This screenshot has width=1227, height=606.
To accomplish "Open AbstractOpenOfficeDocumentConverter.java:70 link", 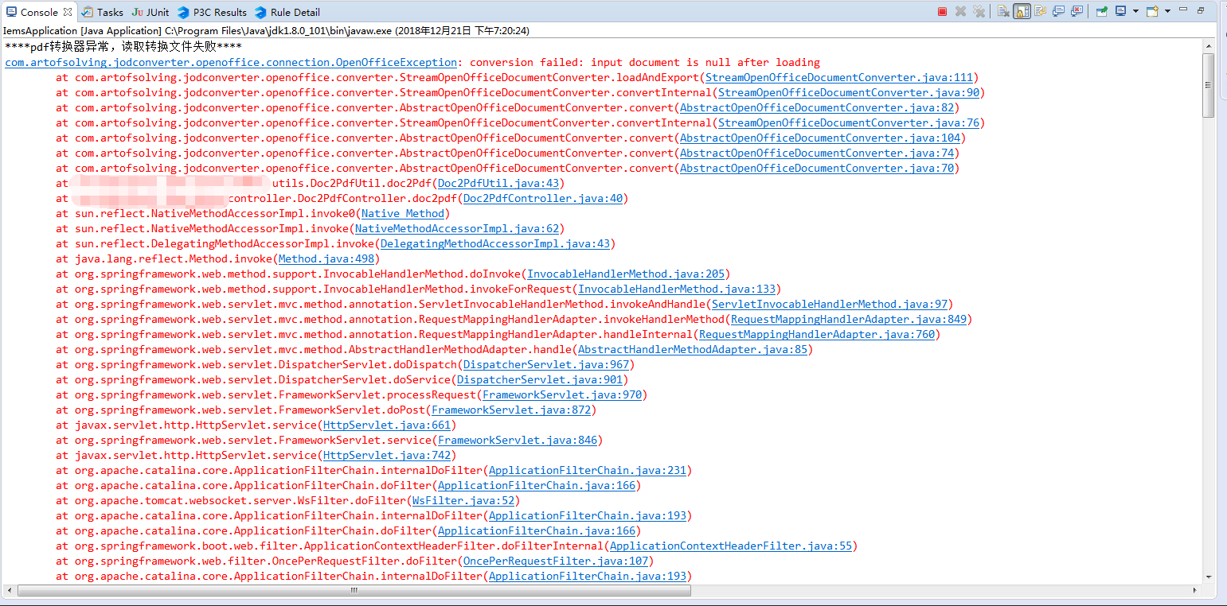I will (817, 168).
